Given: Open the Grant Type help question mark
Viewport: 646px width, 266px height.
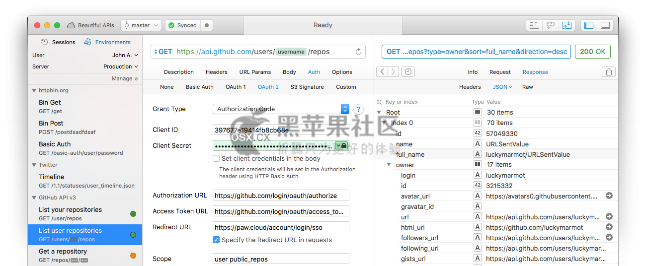Looking at the screenshot, I should [x=358, y=109].
